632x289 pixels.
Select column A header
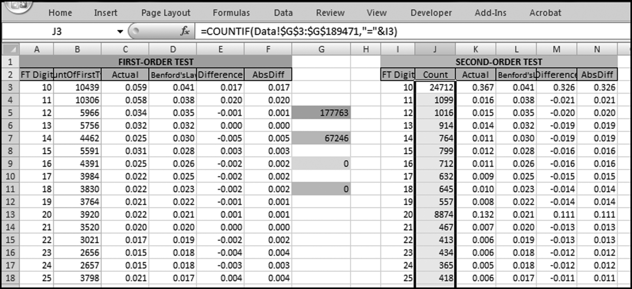coord(37,49)
